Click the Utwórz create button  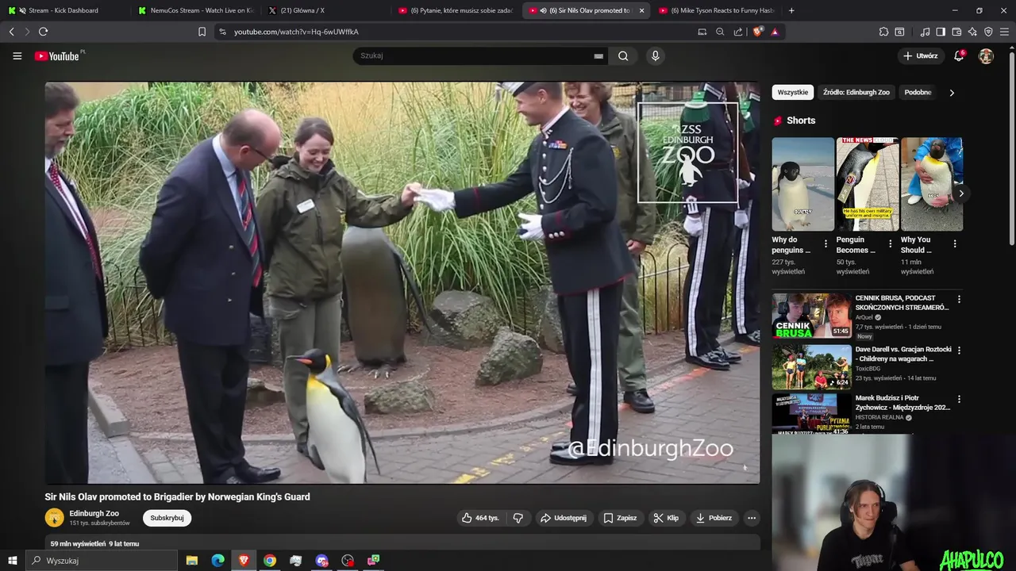pyautogui.click(x=921, y=56)
